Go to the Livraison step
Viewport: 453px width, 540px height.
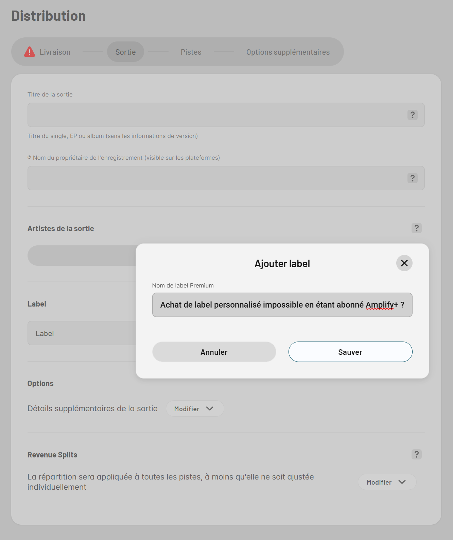pyautogui.click(x=55, y=52)
